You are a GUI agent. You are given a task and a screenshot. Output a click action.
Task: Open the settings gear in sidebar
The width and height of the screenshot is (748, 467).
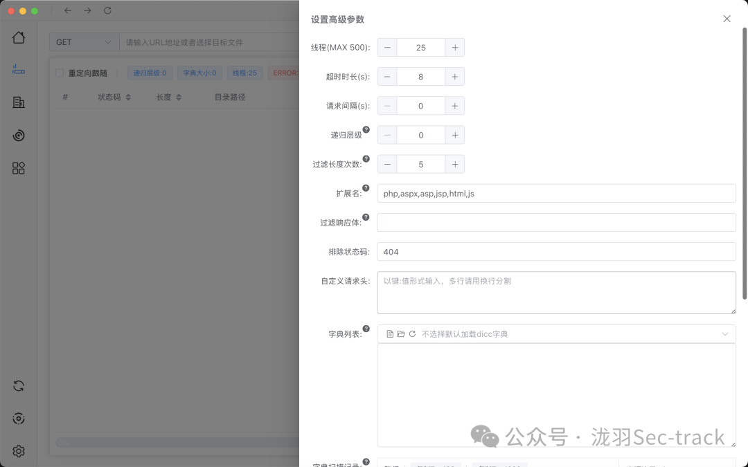pos(19,451)
